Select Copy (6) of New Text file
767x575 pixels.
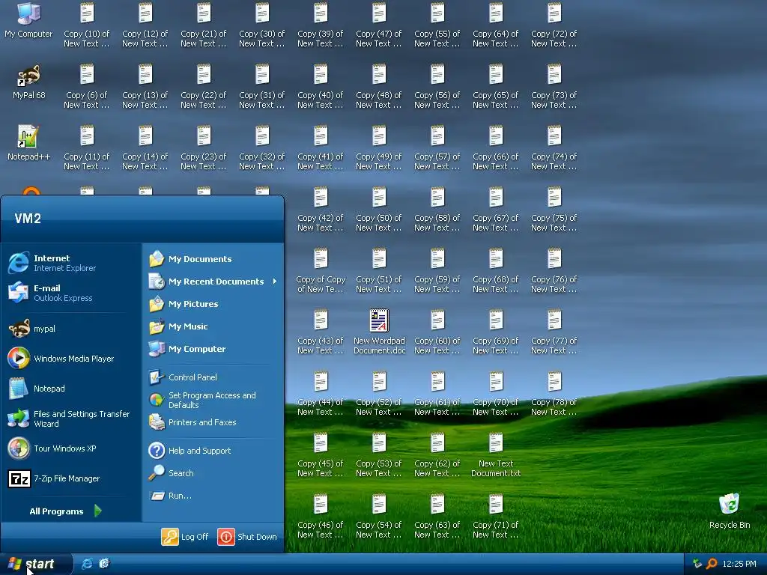(87, 87)
